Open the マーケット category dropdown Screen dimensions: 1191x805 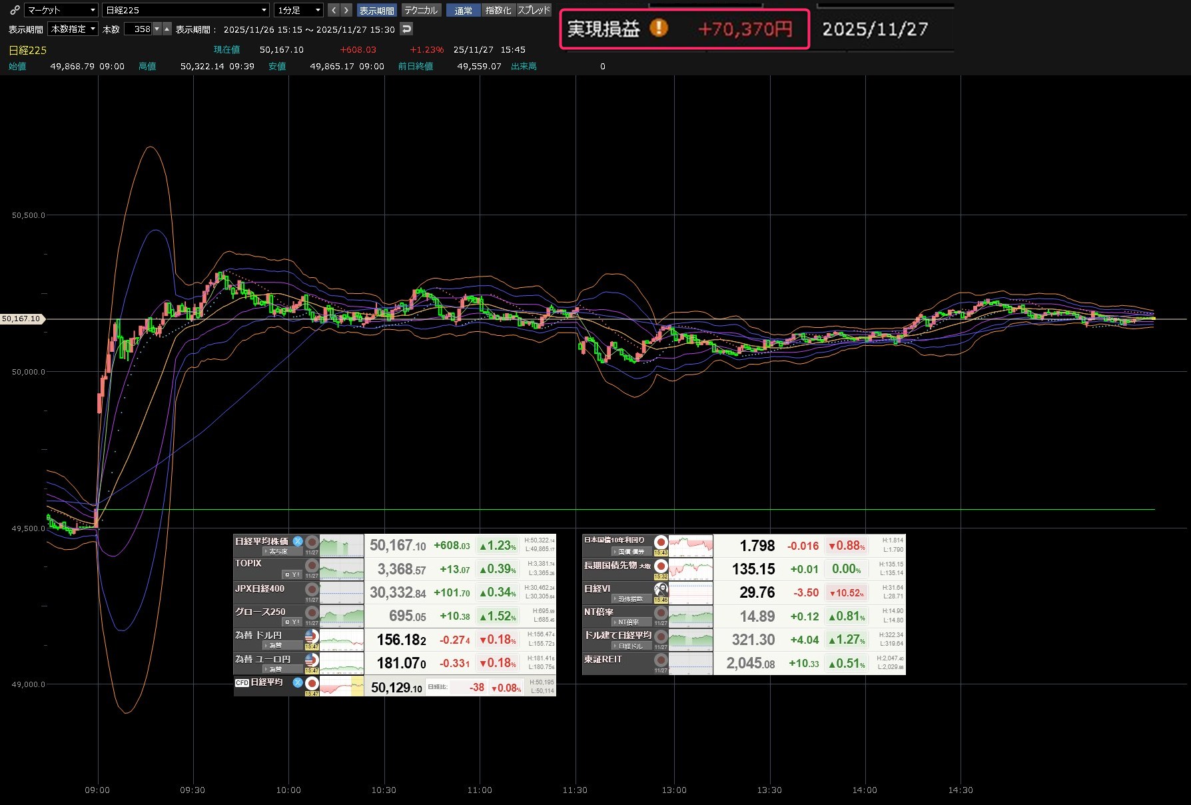[61, 10]
